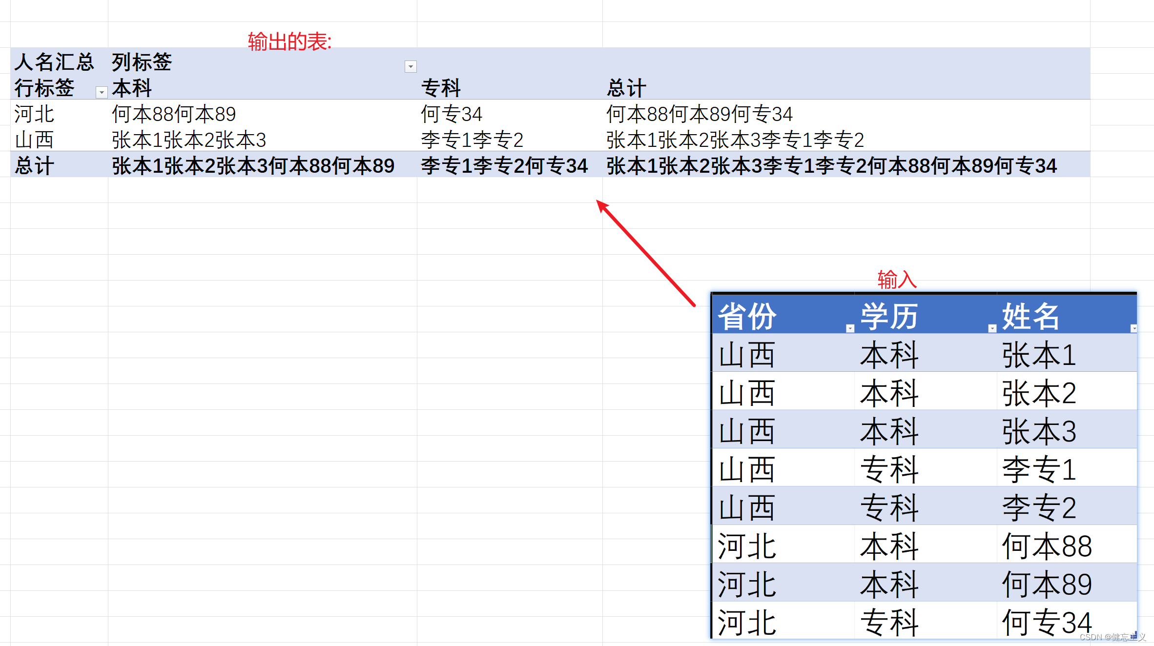Open the 姓名 column filter arrow
The height and width of the screenshot is (646, 1154).
click(x=1134, y=329)
